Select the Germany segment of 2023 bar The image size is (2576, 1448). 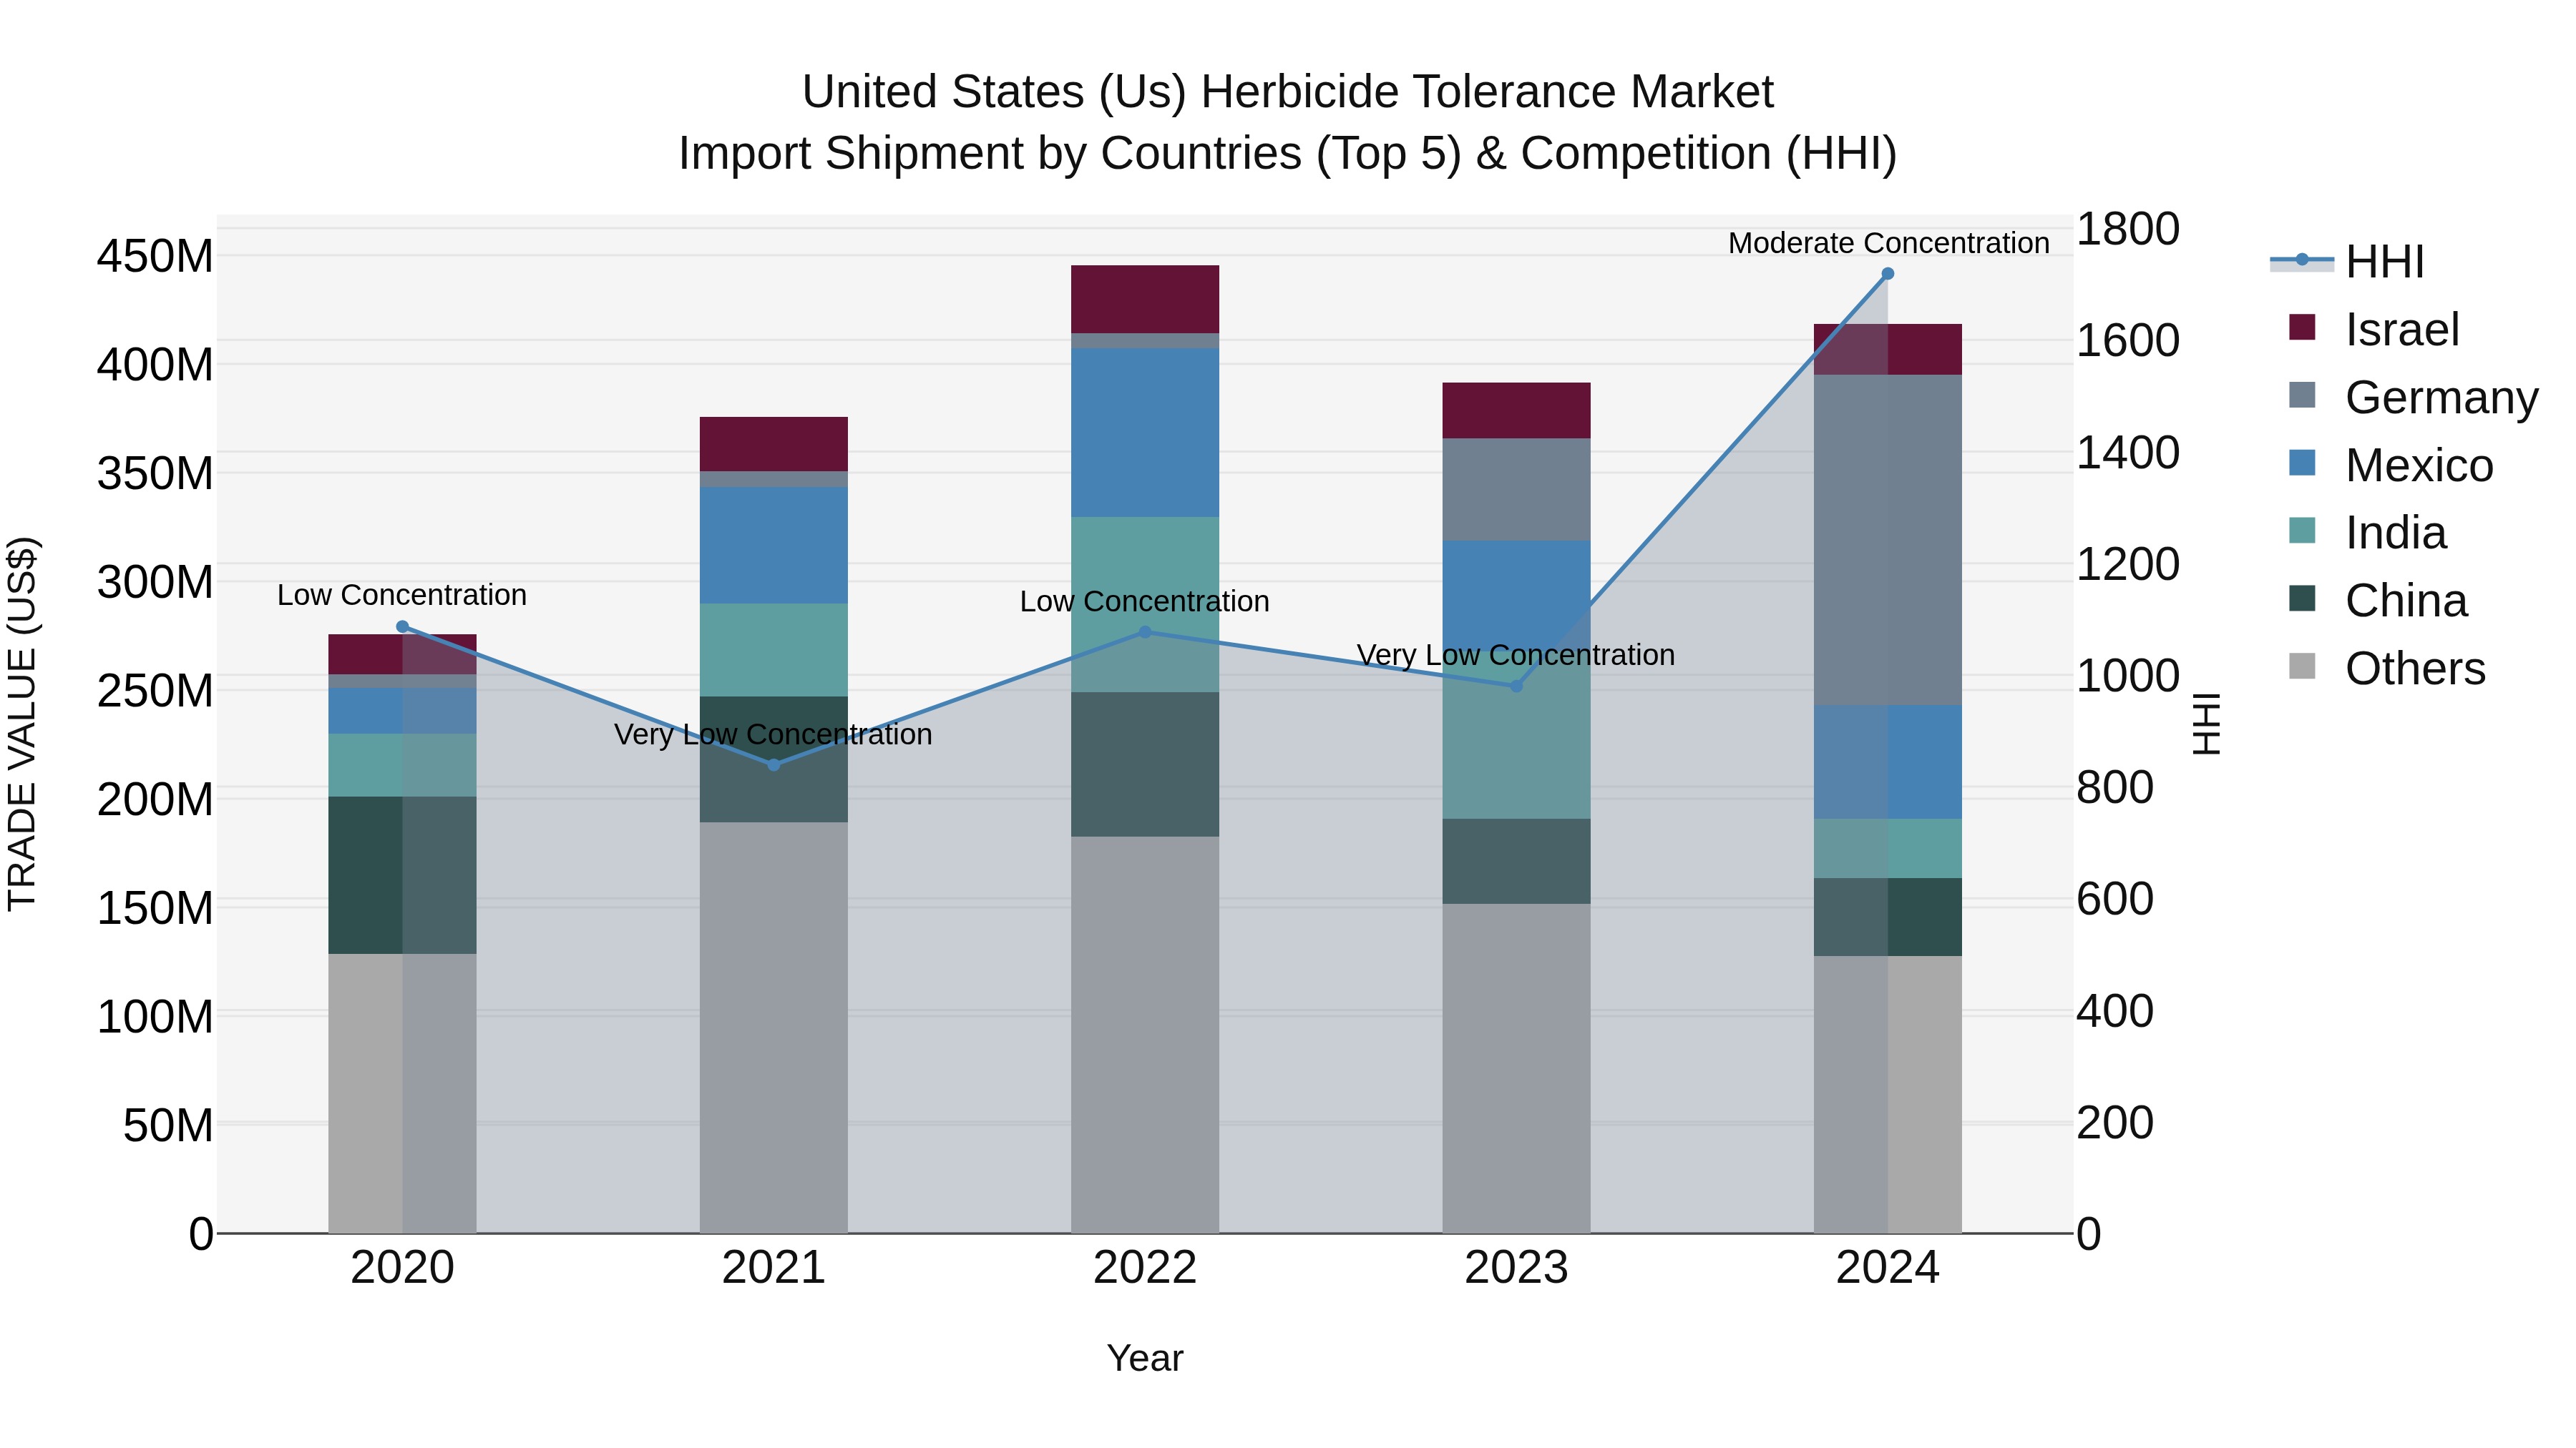[x=1516, y=490]
